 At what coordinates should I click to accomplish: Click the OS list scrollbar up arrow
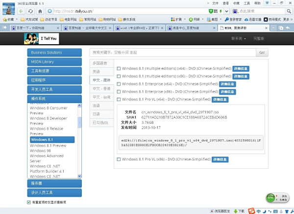click(79, 106)
